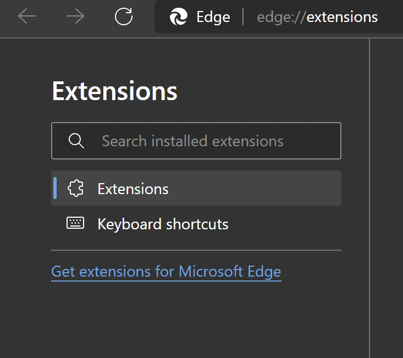Screen dimensions: 403x358
Task: Click the browser Back arrow
Action: coord(26,17)
